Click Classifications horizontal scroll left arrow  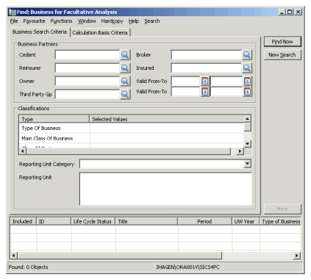(x=23, y=151)
